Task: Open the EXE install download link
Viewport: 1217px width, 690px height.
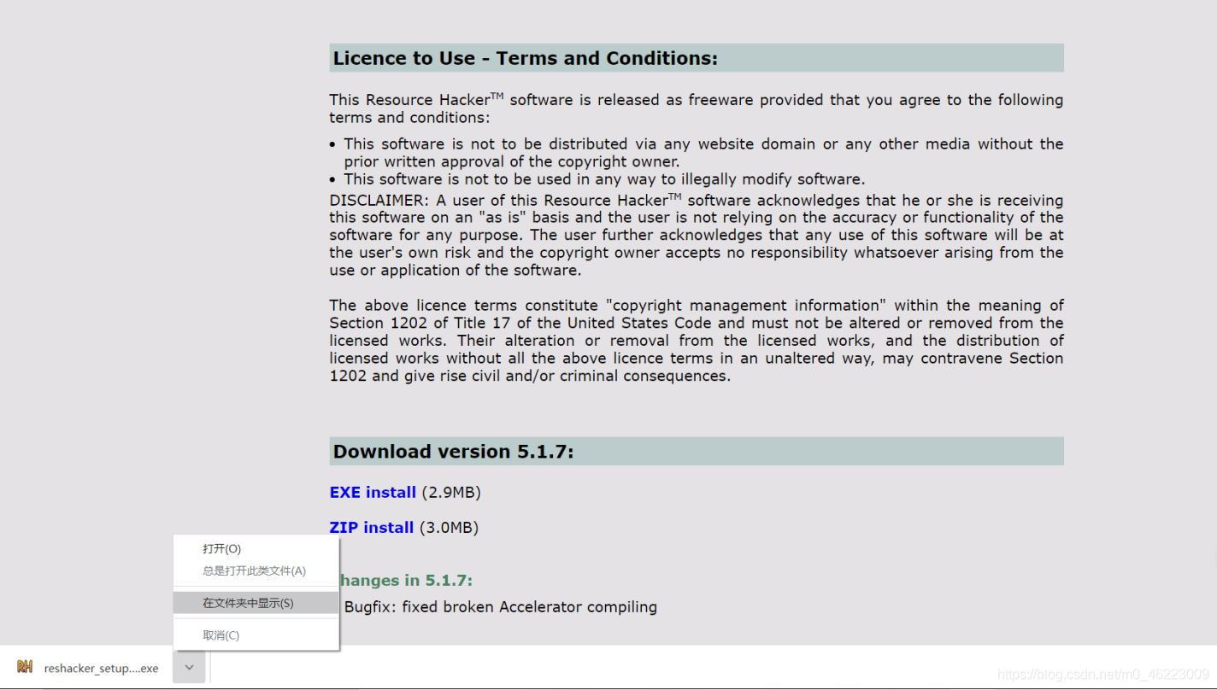Action: (x=373, y=493)
